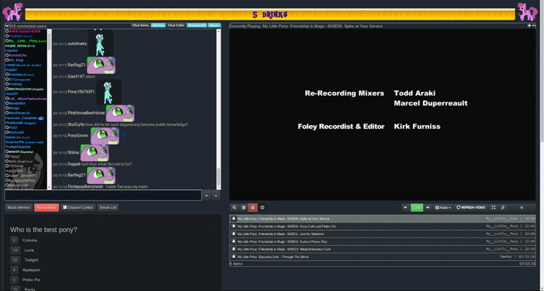This screenshot has height=291, width=544.
Task: Raise volume with the right speaker icon
Action: coord(428,207)
